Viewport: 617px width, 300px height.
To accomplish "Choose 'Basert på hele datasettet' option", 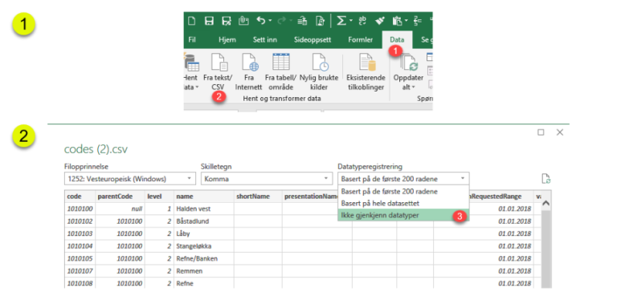I will pyautogui.click(x=403, y=204).
